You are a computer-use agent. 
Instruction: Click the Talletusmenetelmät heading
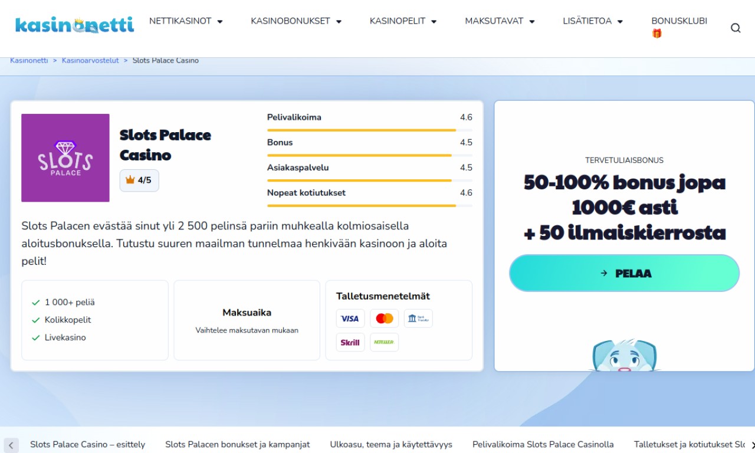tap(383, 296)
